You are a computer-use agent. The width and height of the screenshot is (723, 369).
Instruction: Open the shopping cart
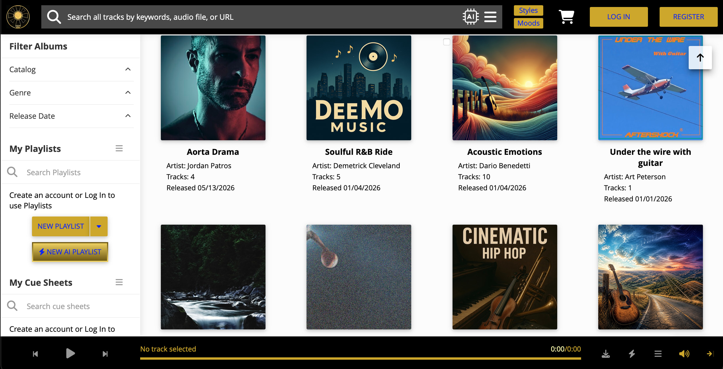(566, 17)
